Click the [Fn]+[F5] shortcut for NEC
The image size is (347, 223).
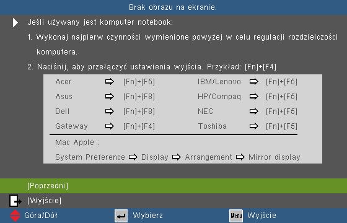281,111
